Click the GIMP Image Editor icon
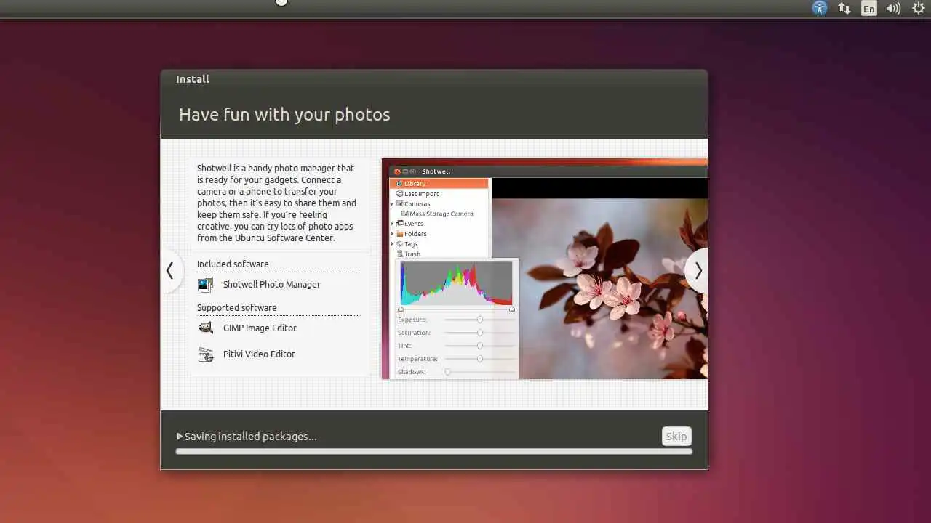This screenshot has width=931, height=523. (206, 328)
